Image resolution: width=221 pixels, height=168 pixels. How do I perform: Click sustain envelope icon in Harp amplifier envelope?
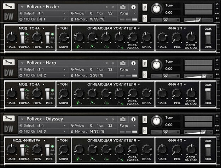(106, 103)
